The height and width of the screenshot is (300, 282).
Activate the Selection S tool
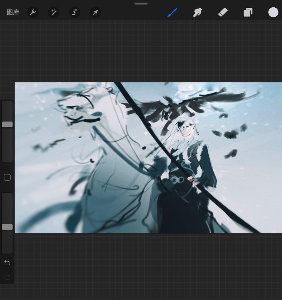click(x=75, y=12)
